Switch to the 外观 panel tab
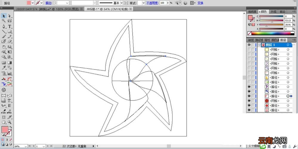Viewport: 298px width, 149px height. pyautogui.click(x=274, y=12)
